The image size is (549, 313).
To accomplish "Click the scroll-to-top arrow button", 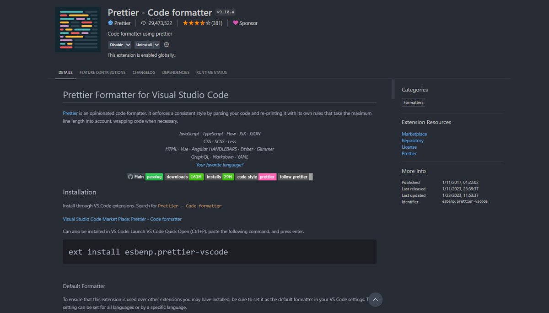I will point(375,300).
